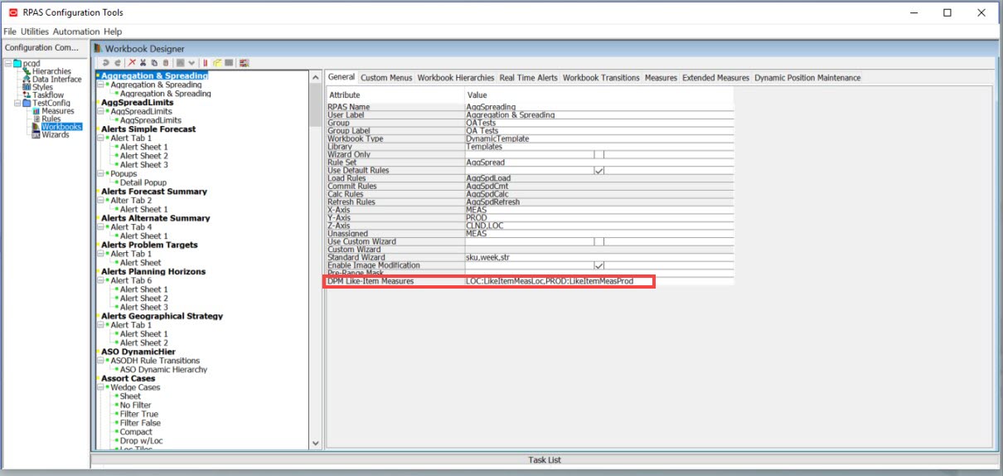1003x476 pixels.
Task: Open the Utilities menu
Action: [x=35, y=32]
